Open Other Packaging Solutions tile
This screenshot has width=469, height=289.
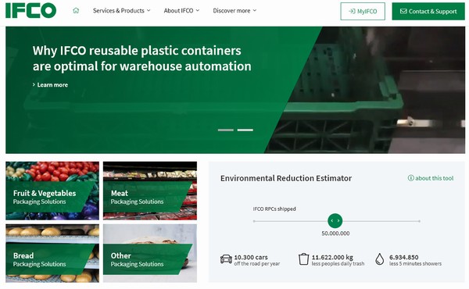[x=150, y=253]
